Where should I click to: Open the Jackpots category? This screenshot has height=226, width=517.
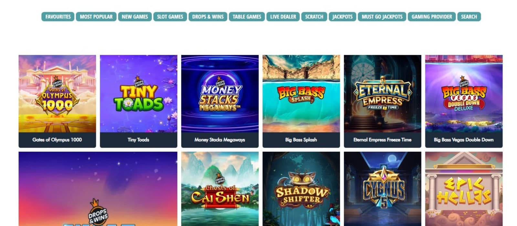coord(343,17)
